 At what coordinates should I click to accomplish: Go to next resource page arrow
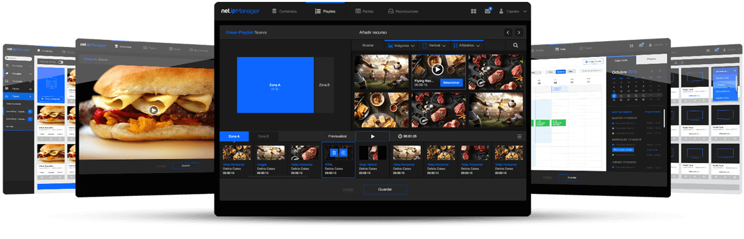(519, 33)
